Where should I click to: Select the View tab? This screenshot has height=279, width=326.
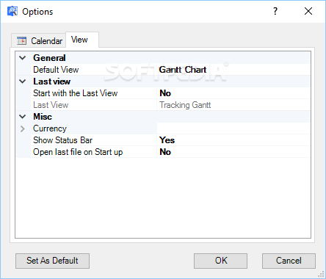tap(82, 40)
